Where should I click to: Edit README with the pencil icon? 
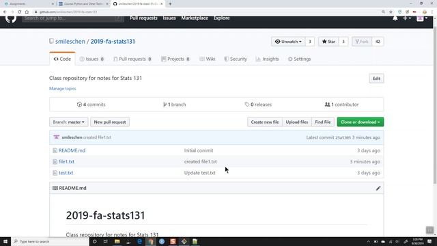click(378, 189)
